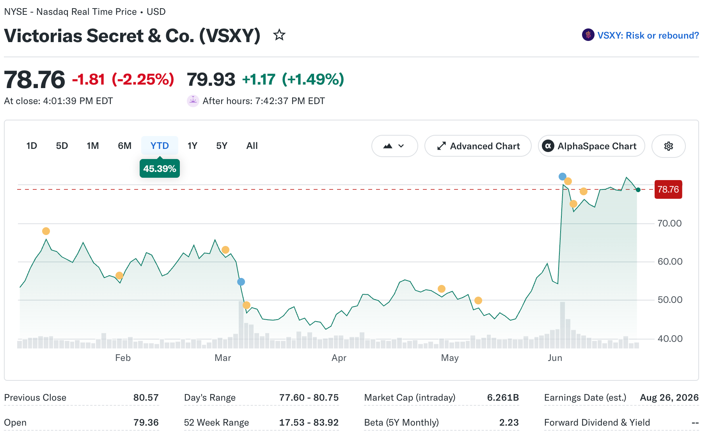Open the Advanced Chart button
This screenshot has height=442, width=710.
pyautogui.click(x=478, y=146)
